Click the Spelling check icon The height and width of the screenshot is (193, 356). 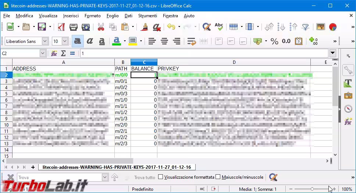(x=219, y=27)
